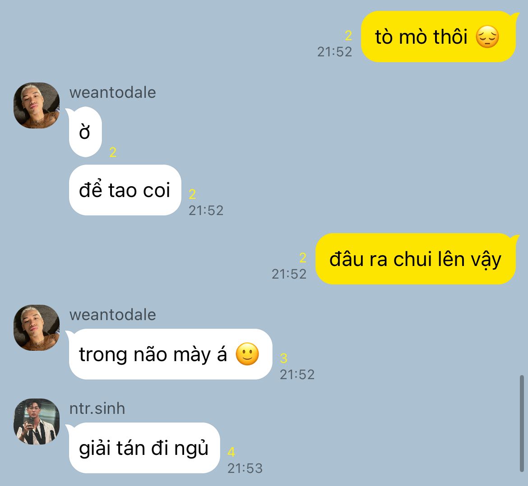The width and height of the screenshot is (528, 486).
Task: Tap the 'giải tán đi ngủ' message
Action: tap(144, 448)
